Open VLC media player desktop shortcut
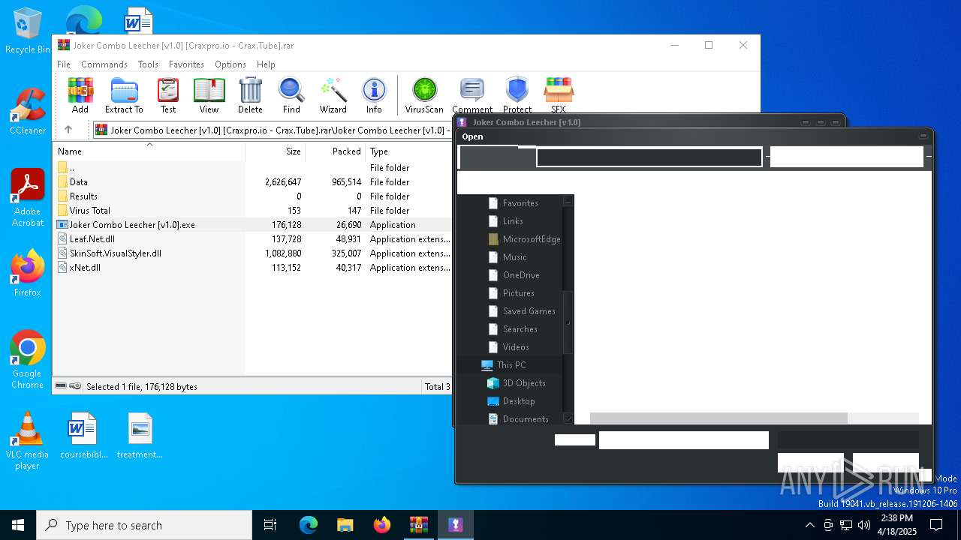961x540 pixels. pos(27,441)
